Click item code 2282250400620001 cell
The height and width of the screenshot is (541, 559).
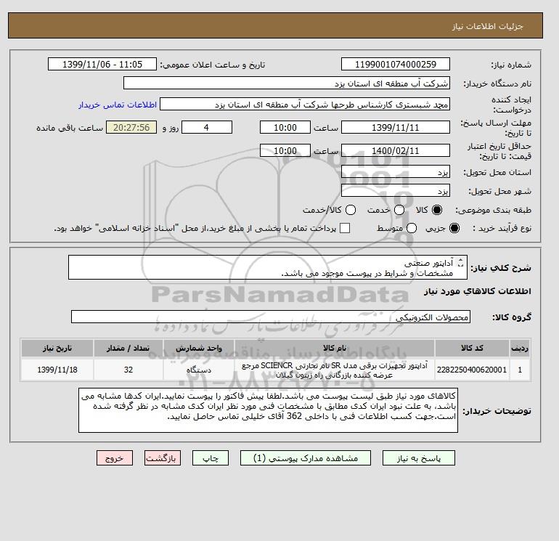(472, 370)
